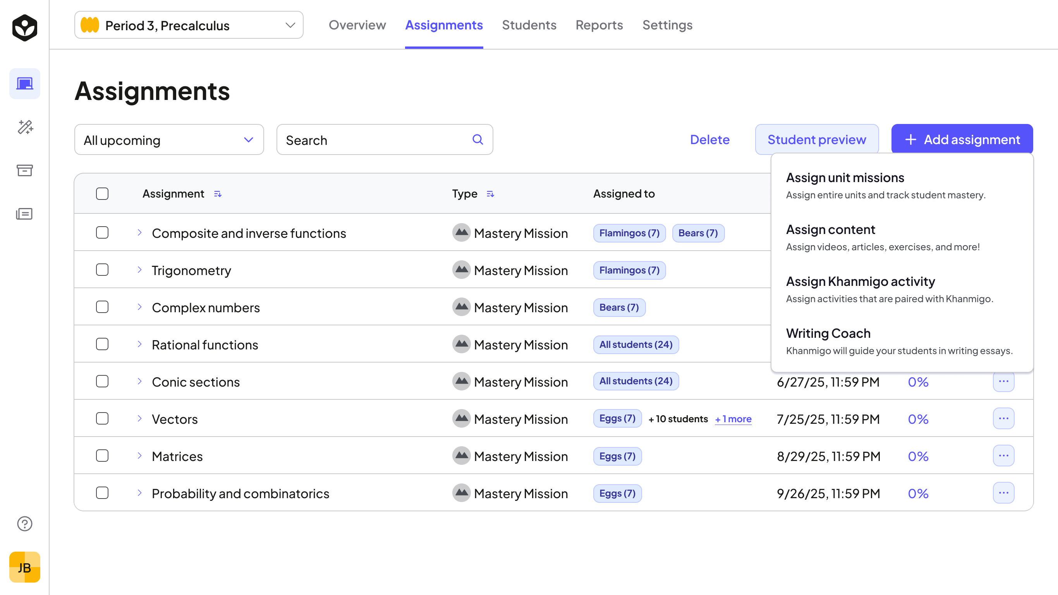The width and height of the screenshot is (1058, 595).
Task: Expand the Probability and combinatorics row
Action: tap(140, 493)
